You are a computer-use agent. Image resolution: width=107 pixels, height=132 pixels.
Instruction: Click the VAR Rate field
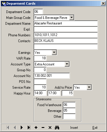40,58
